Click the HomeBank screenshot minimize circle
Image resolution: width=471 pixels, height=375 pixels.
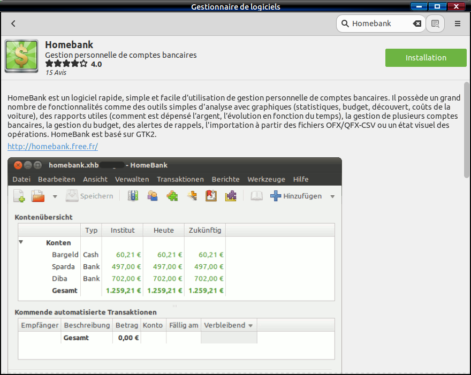28,165
